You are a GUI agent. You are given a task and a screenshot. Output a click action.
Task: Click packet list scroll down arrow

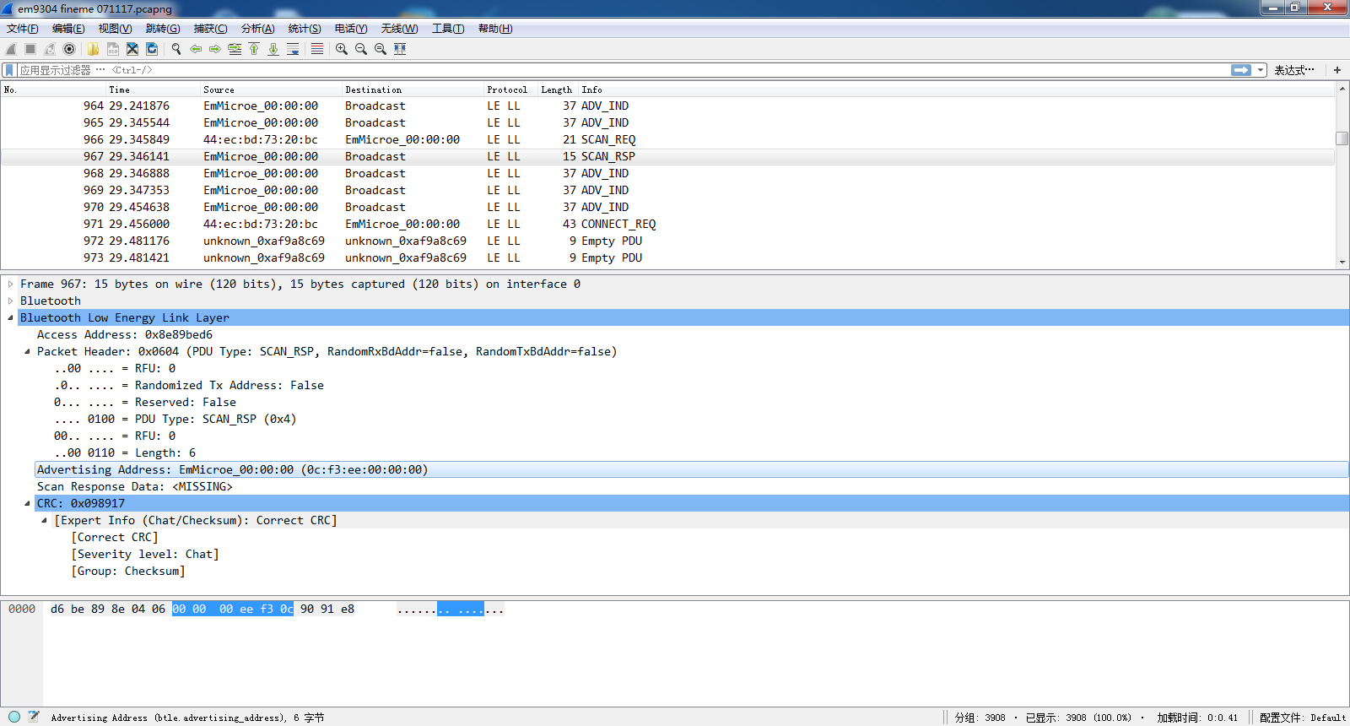(1342, 263)
